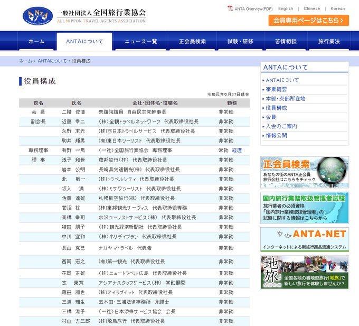
Task: Click the orange 会員専用ページはこちら button
Action: click(309, 21)
